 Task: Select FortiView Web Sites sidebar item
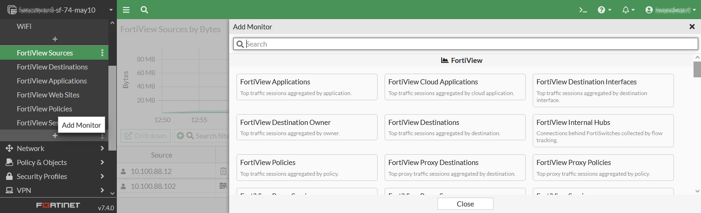pyautogui.click(x=48, y=95)
